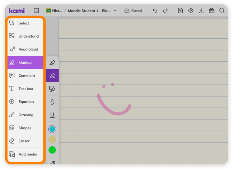This screenshot has width=233, height=170.
Task: Click the Maddie Student 1 document title
Action: click(x=89, y=11)
